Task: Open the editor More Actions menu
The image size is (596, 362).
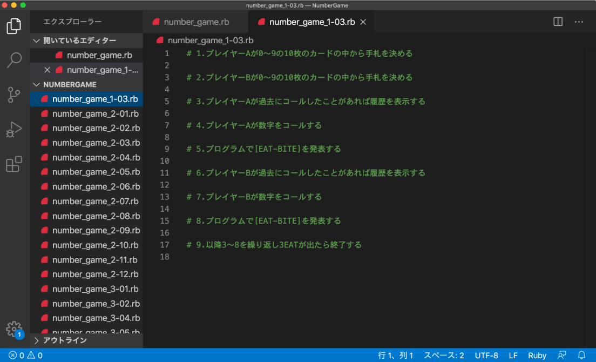Action: [579, 22]
